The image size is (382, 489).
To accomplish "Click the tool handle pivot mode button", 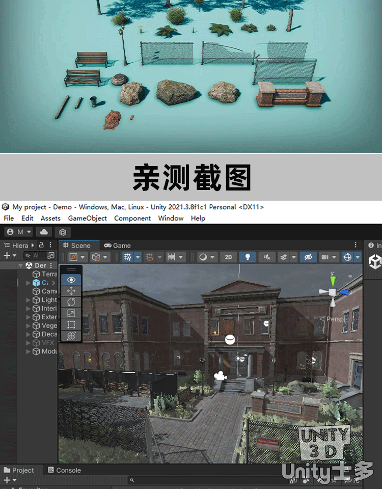I will [73, 257].
